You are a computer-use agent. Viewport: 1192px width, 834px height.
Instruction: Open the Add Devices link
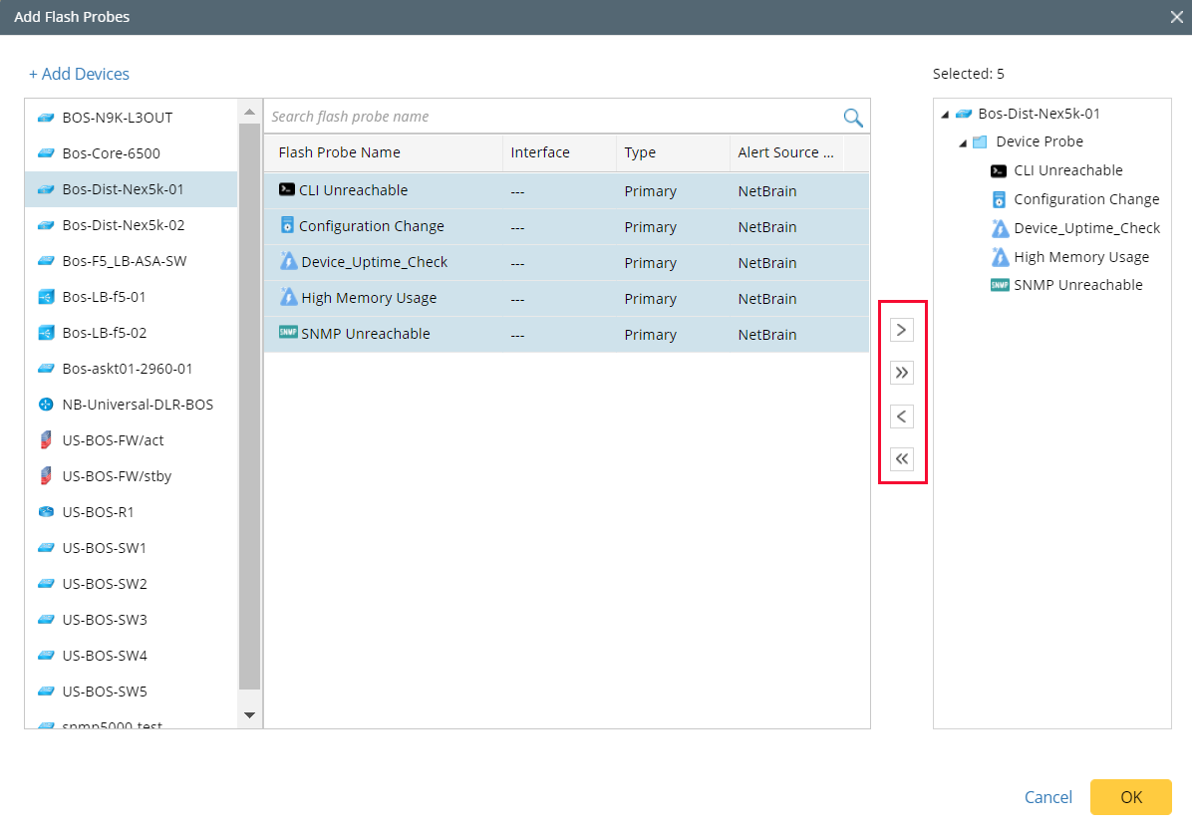(x=79, y=73)
